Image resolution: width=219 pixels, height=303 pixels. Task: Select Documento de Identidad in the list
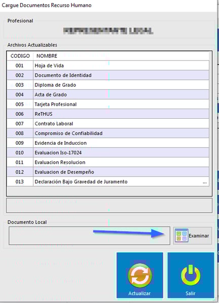tap(108, 75)
